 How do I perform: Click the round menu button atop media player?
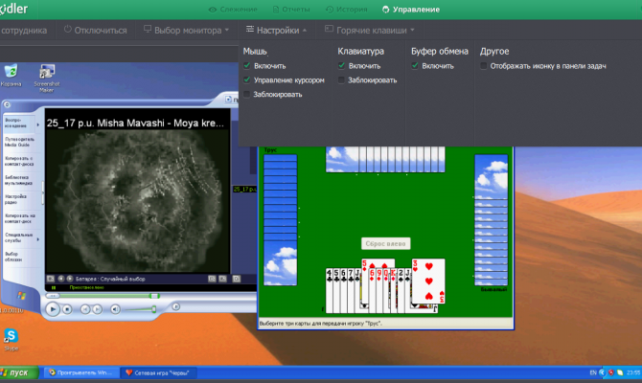coord(7,104)
